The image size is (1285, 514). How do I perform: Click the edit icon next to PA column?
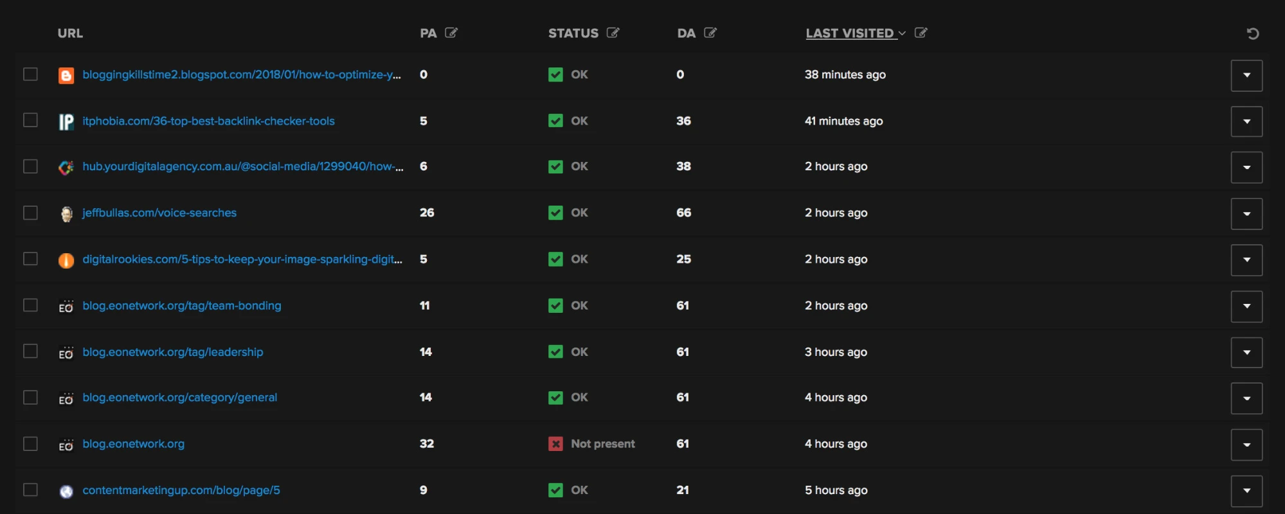(x=451, y=33)
